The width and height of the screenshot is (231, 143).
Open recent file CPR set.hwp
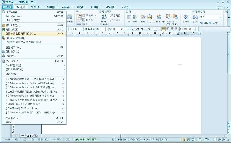34,83
